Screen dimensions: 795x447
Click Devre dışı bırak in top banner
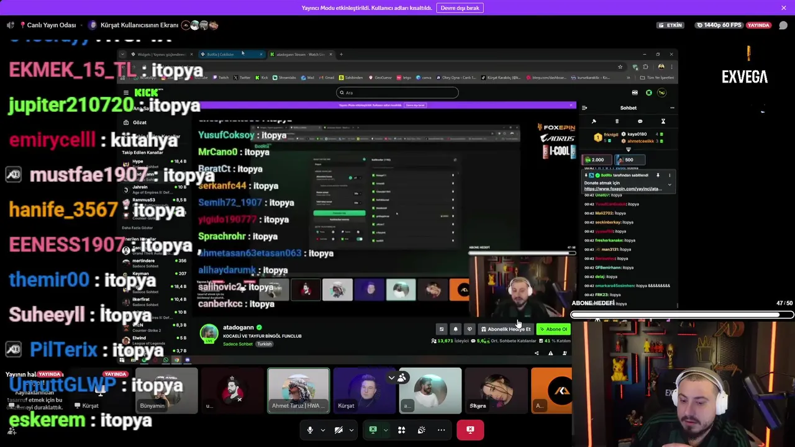pos(460,8)
